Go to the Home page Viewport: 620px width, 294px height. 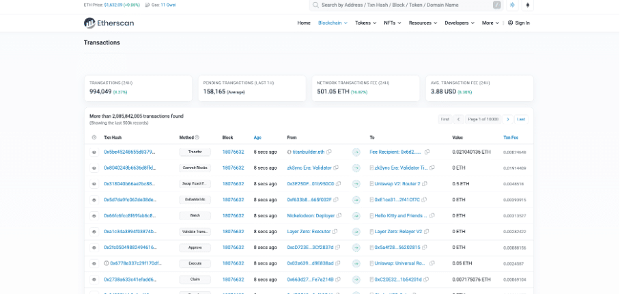click(x=304, y=23)
